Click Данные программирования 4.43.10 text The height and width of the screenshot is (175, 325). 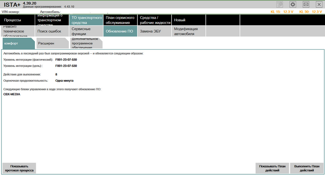tap(49, 7)
